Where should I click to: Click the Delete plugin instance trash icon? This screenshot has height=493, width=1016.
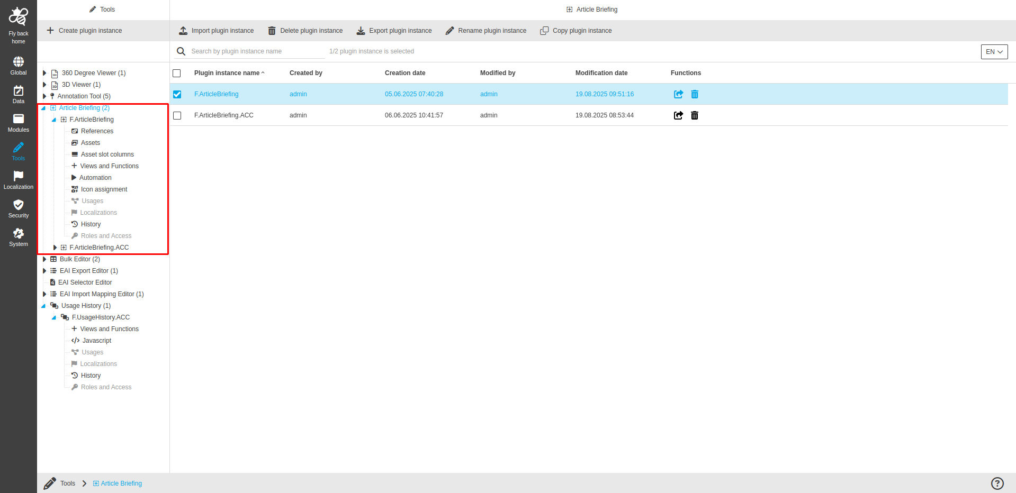point(272,31)
